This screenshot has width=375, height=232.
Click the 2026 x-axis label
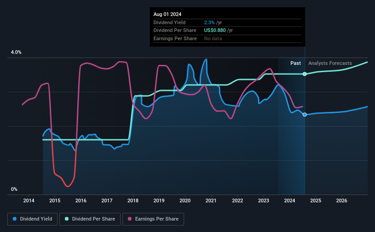(342, 200)
